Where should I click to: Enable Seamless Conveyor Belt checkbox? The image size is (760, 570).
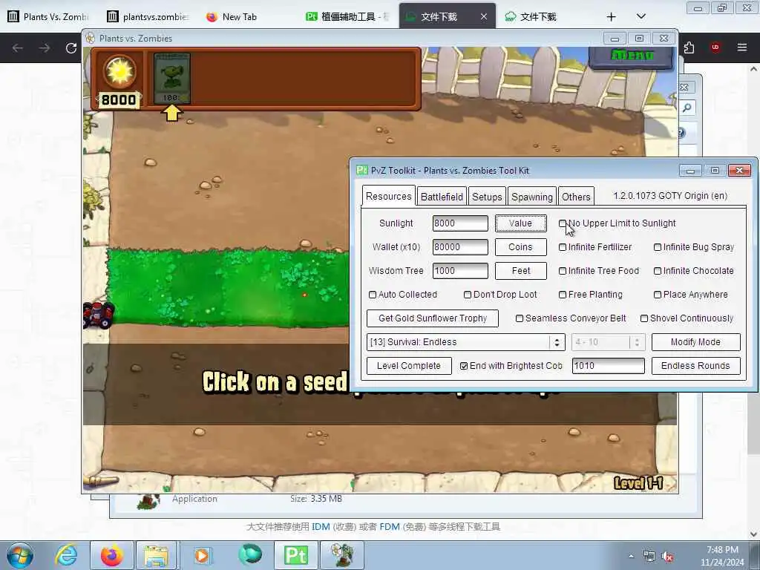point(519,318)
